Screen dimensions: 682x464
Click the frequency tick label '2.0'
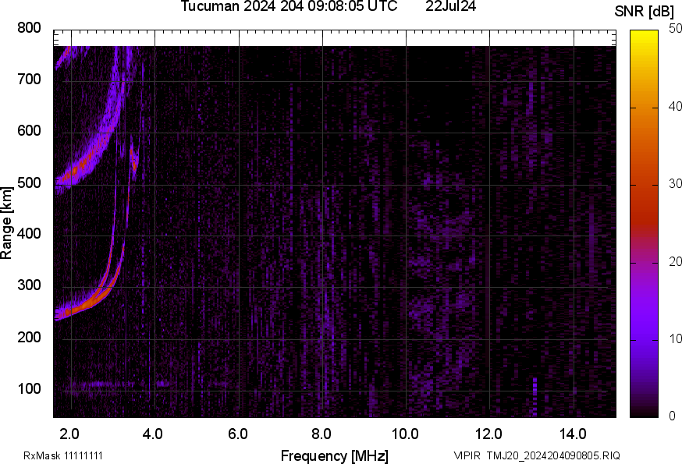click(69, 434)
